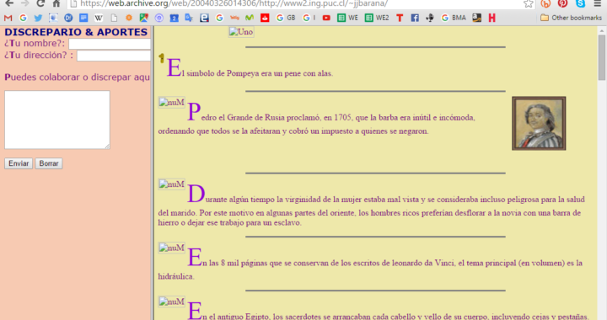Click the nuM image beside Pedro el Grande

(171, 103)
